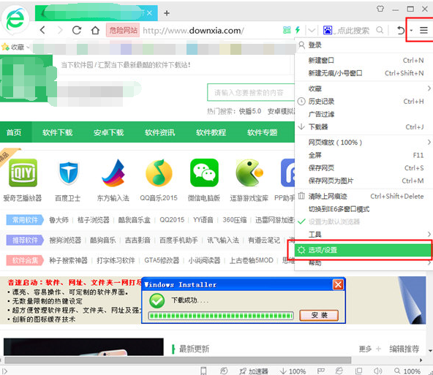Open 历史记录 from the menu

click(x=364, y=102)
